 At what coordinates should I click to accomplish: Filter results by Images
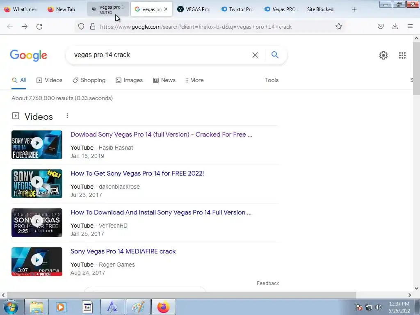129,80
